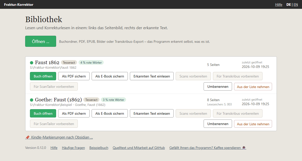Image resolution: width=302 pixels, height=161 pixels.
Task: Switch language to EN
Action: click(x=296, y=5)
